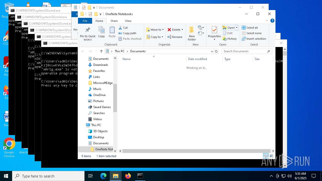Select 3D Objects under This PC
Screen dimensions: 322x181
coord(98,131)
